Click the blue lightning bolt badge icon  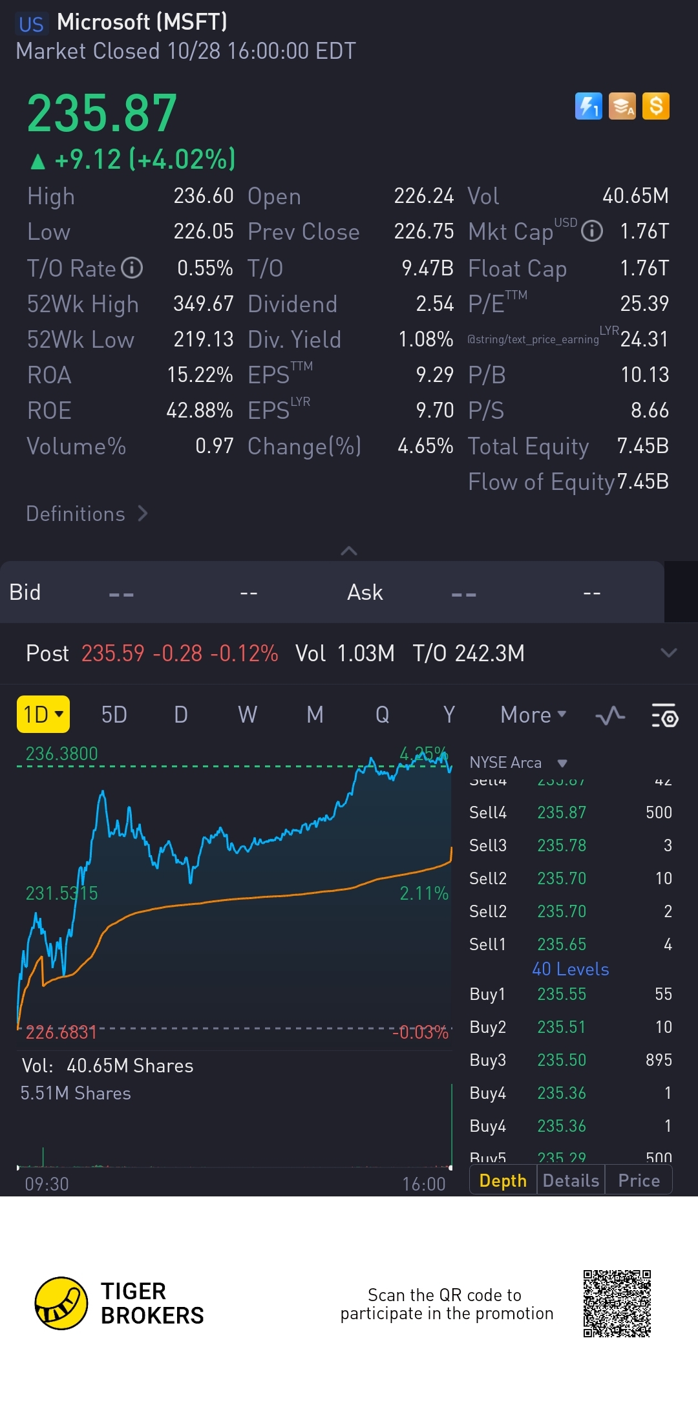(x=588, y=106)
